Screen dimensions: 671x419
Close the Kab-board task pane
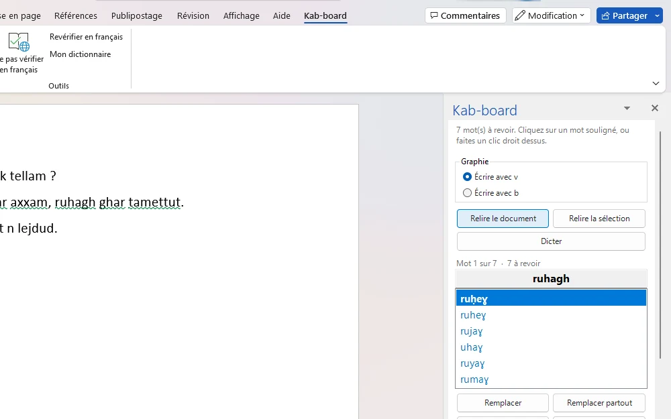tap(655, 108)
